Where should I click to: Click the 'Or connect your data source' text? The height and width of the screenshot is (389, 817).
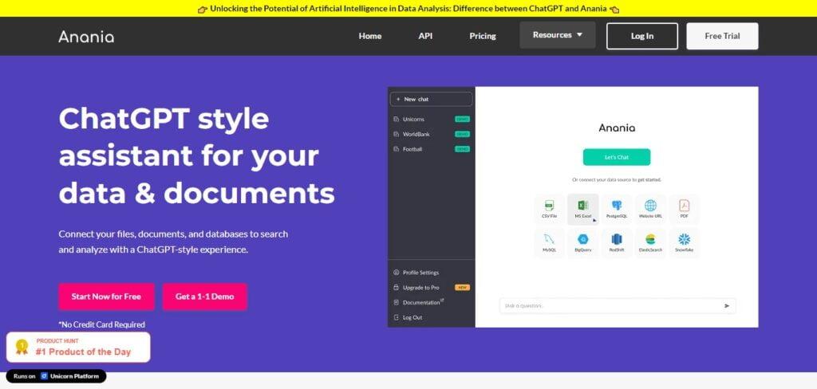617,179
